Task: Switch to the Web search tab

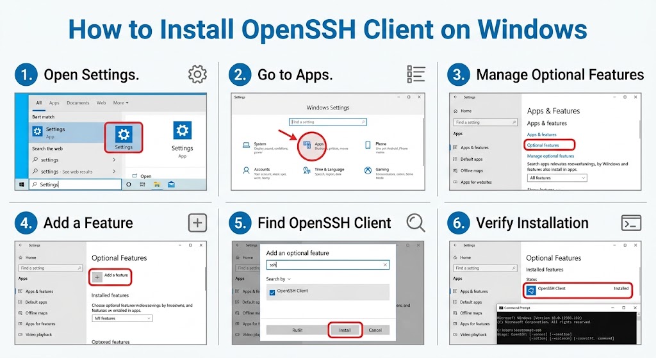Action: tap(101, 103)
